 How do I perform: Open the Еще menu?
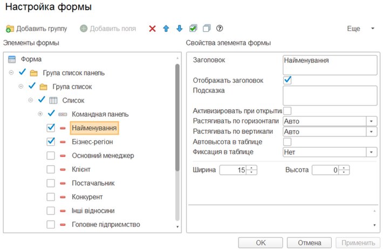click(x=359, y=28)
